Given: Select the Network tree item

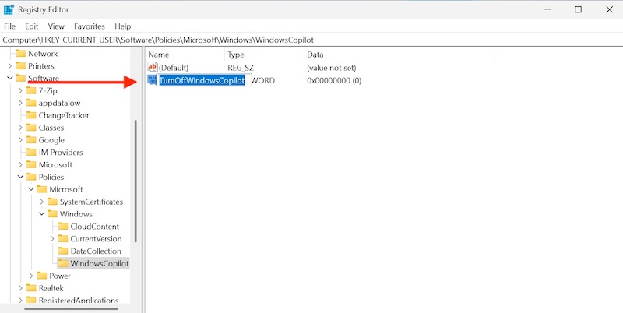Looking at the screenshot, I should pos(43,54).
